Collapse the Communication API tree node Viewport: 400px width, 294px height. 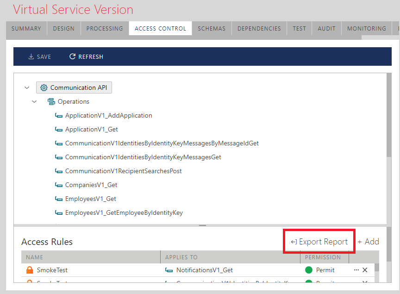27,88
